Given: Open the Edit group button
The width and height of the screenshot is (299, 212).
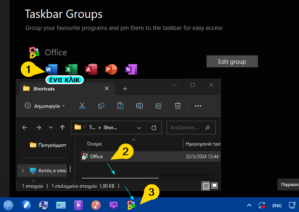Looking at the screenshot, I should pos(232,61).
